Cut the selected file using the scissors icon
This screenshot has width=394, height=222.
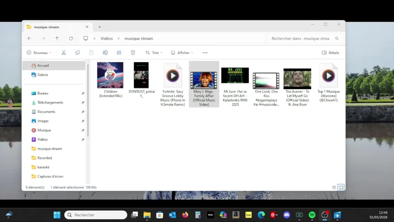click(x=64, y=53)
